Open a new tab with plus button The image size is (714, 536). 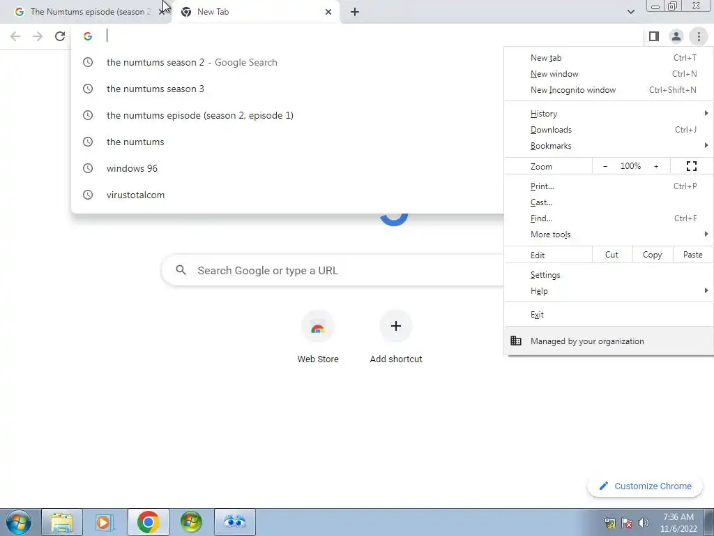click(x=355, y=12)
